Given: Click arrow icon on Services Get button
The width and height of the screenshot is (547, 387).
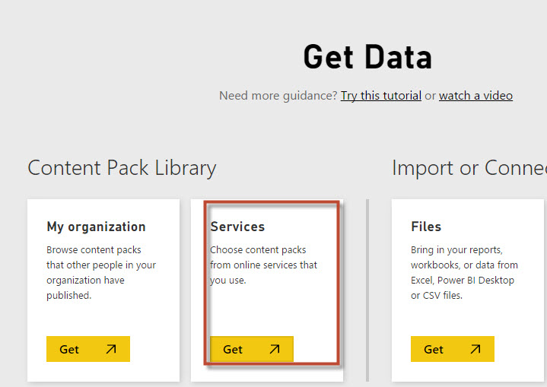Looking at the screenshot, I should (x=275, y=350).
